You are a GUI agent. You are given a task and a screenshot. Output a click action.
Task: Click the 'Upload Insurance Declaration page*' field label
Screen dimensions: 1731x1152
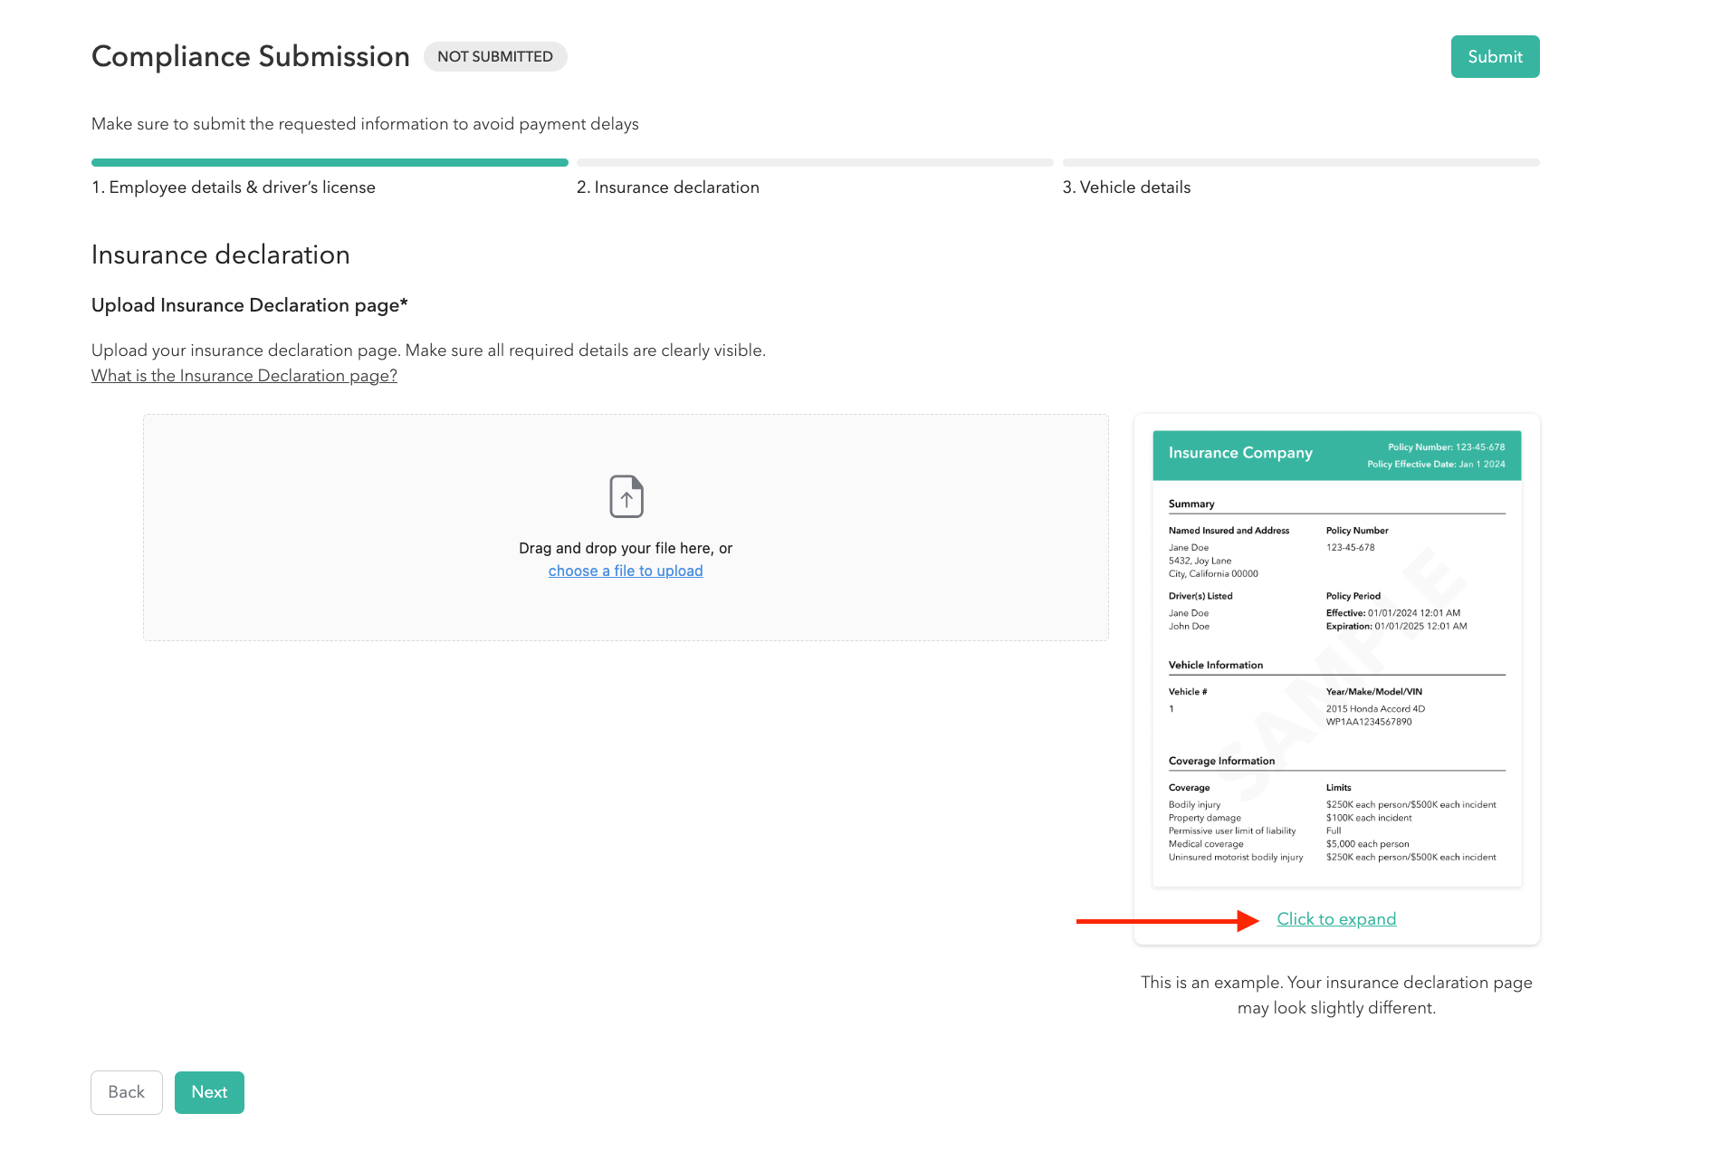click(250, 305)
